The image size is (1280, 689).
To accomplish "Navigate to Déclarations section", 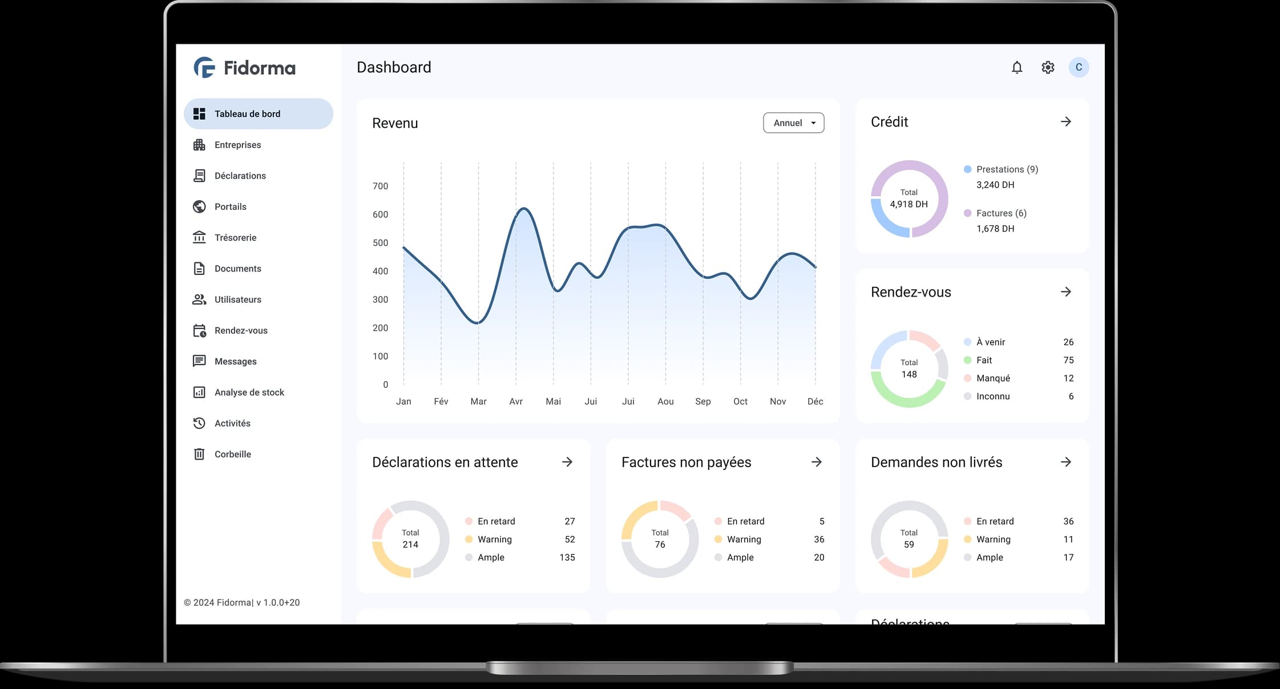I will 239,176.
